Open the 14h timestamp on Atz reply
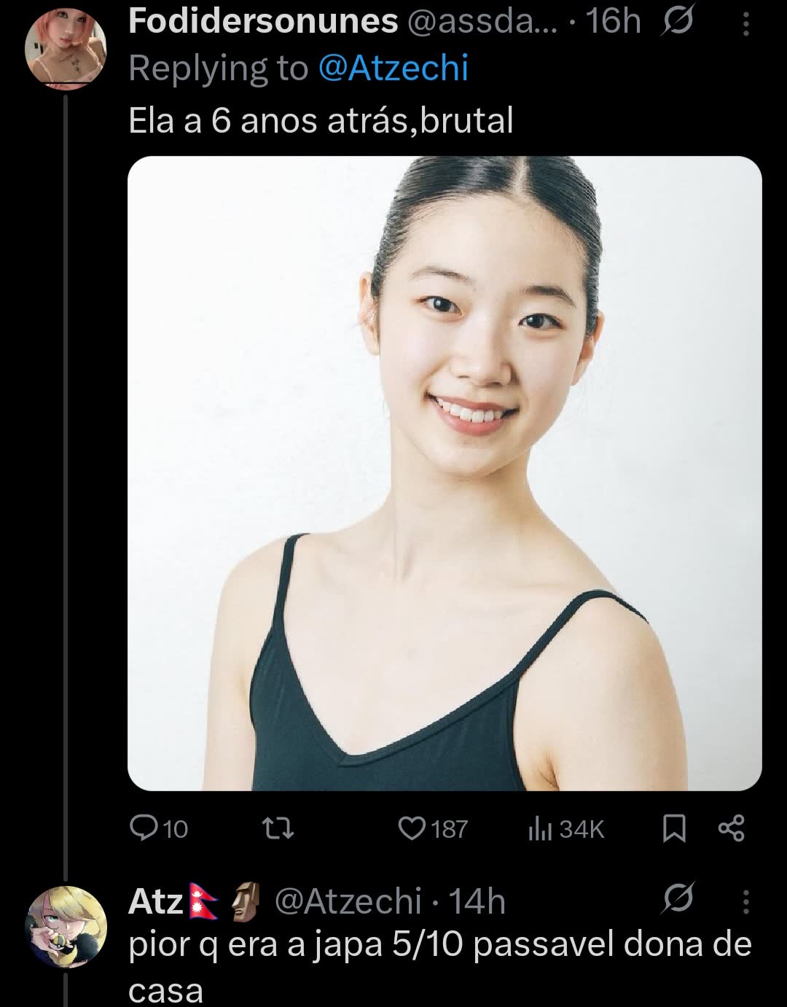 click(x=477, y=902)
